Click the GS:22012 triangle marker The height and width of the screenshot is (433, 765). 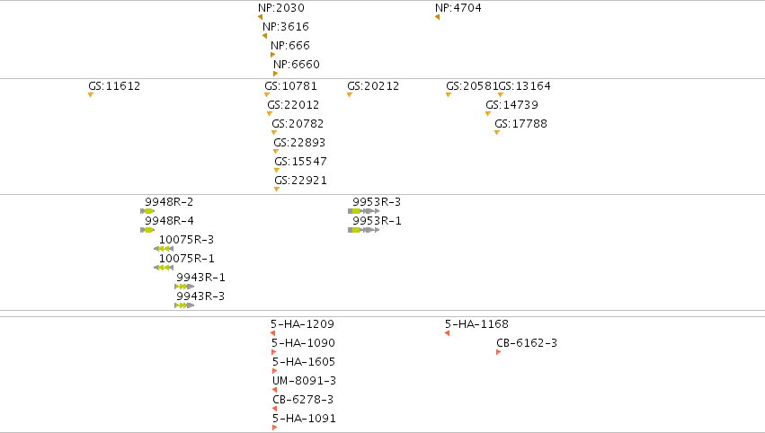[x=270, y=113]
